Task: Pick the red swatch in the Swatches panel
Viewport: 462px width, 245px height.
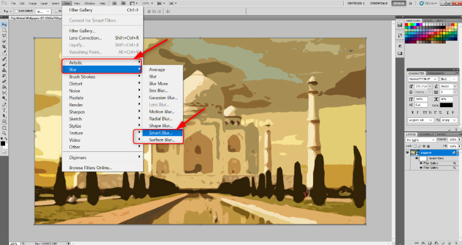Action: tap(407, 25)
